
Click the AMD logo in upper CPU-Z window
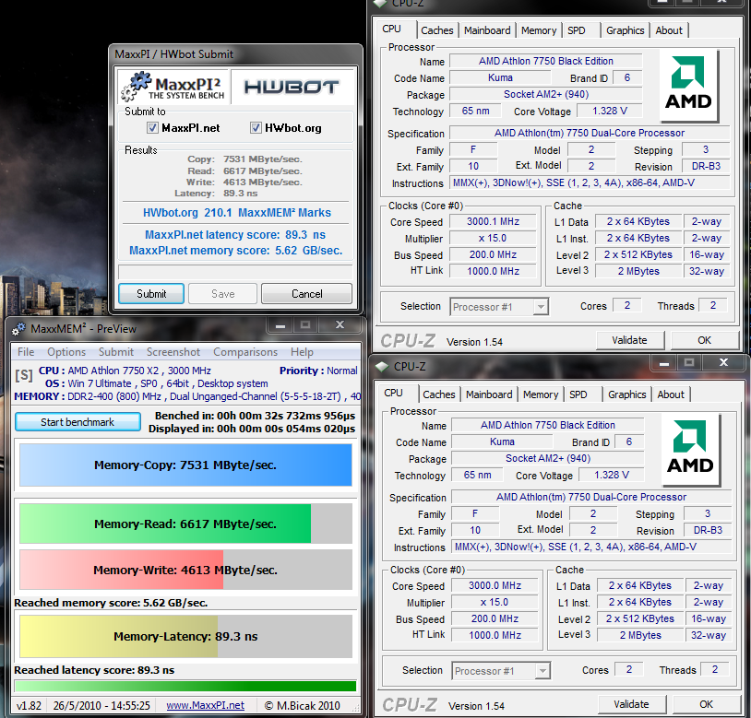[x=688, y=84]
